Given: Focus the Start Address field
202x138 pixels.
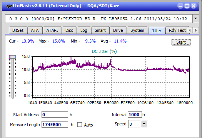Looking at the screenshot, I should 55,115.
